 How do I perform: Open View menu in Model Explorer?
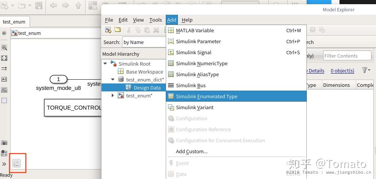tap(138, 20)
